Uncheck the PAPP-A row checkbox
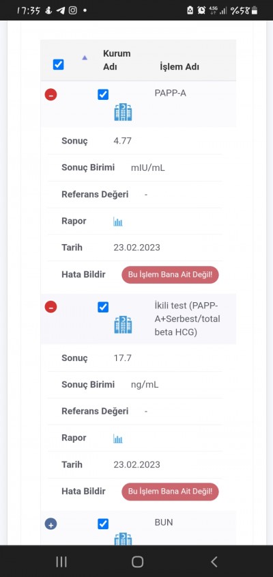This screenshot has height=577, width=273. (x=103, y=94)
